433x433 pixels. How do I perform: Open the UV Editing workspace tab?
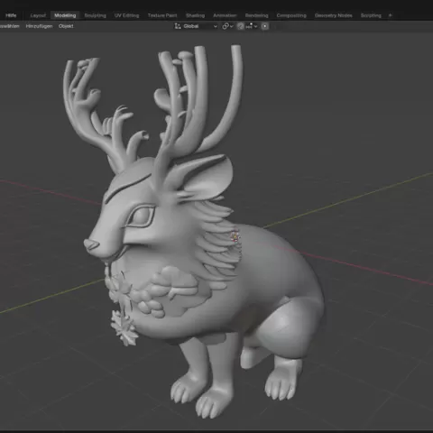coord(126,15)
